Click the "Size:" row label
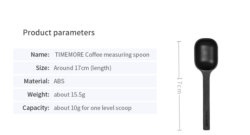This screenshot has height=135, width=250. coord(42,68)
